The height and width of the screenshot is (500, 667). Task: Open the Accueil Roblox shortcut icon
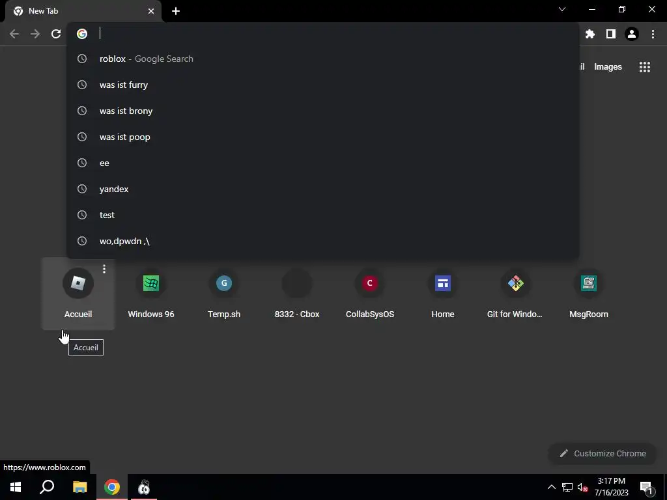tap(78, 283)
